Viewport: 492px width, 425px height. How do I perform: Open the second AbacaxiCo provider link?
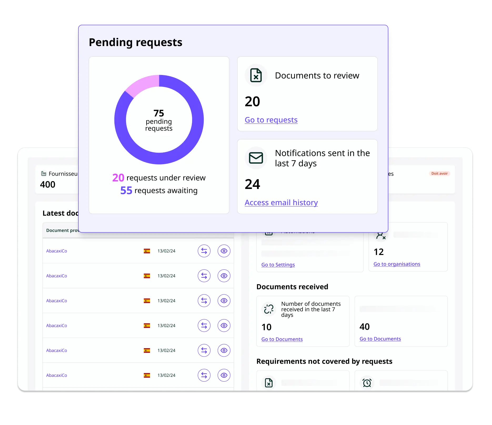pyautogui.click(x=57, y=276)
